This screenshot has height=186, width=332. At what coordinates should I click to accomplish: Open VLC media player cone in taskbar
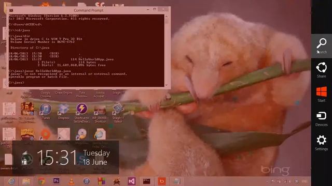72,181
